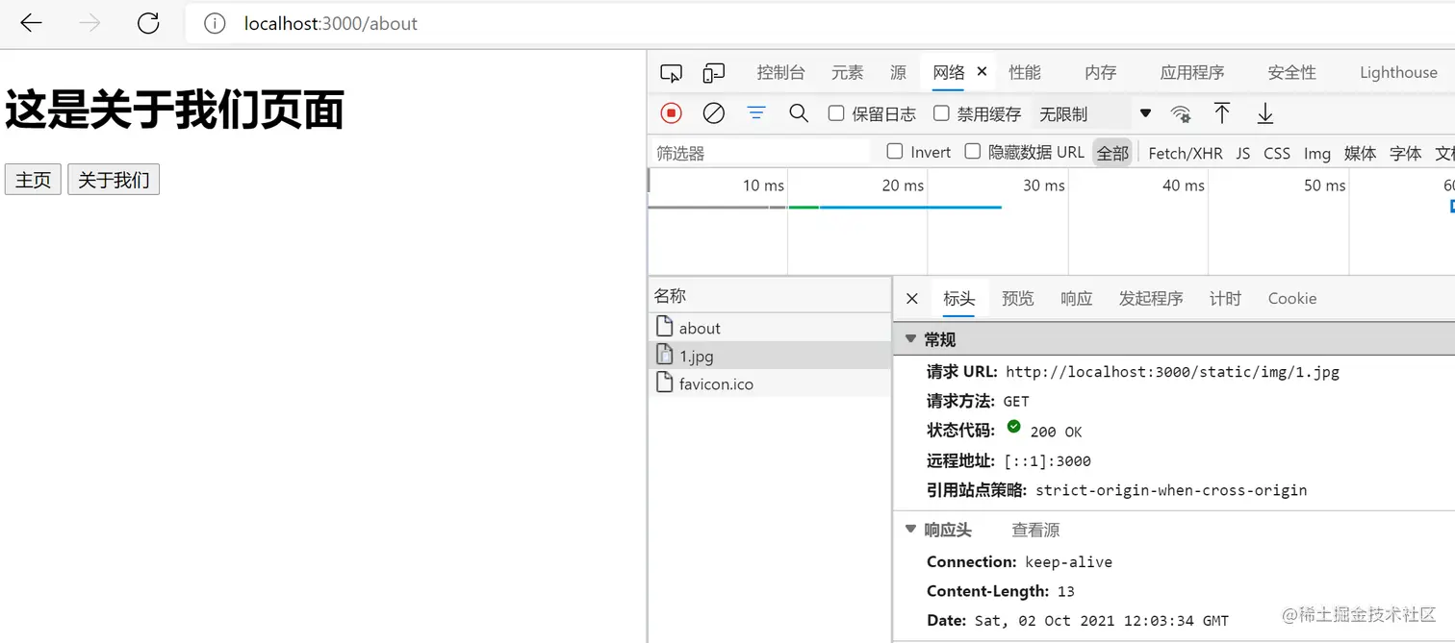1455x643 pixels.
Task: Click the site info icon in address bar
Action: point(215,24)
